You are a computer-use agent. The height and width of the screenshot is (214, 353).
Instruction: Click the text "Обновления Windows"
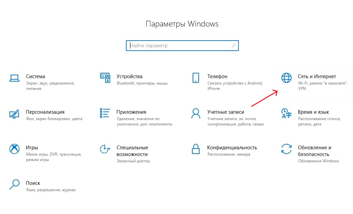coord(318,161)
